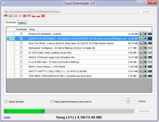Play SWITTY SWITTY ( DELLY BELLY ) CLUB MIX
Image resolution: width=159 pixels, height=122 pixels.
(x=141, y=71)
